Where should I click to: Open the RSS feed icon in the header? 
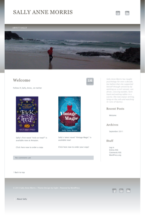point(127,13)
